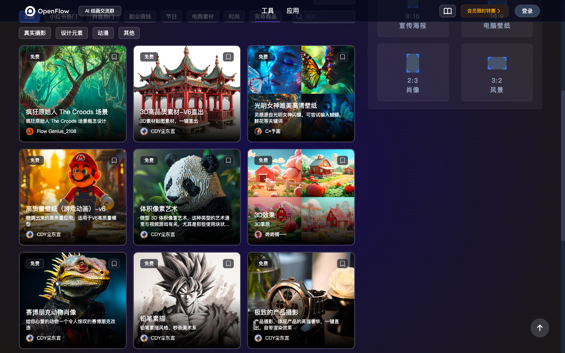Click author name Flow Genius_2108
The height and width of the screenshot is (353, 565).
[x=56, y=131]
